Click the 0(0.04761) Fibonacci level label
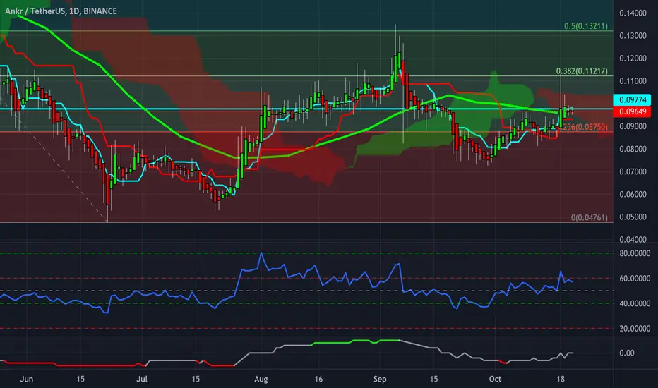 click(x=590, y=217)
